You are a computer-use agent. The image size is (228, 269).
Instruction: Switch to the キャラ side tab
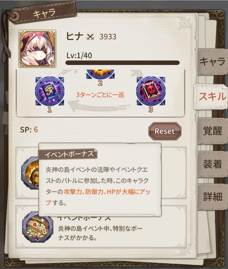pos(213,61)
